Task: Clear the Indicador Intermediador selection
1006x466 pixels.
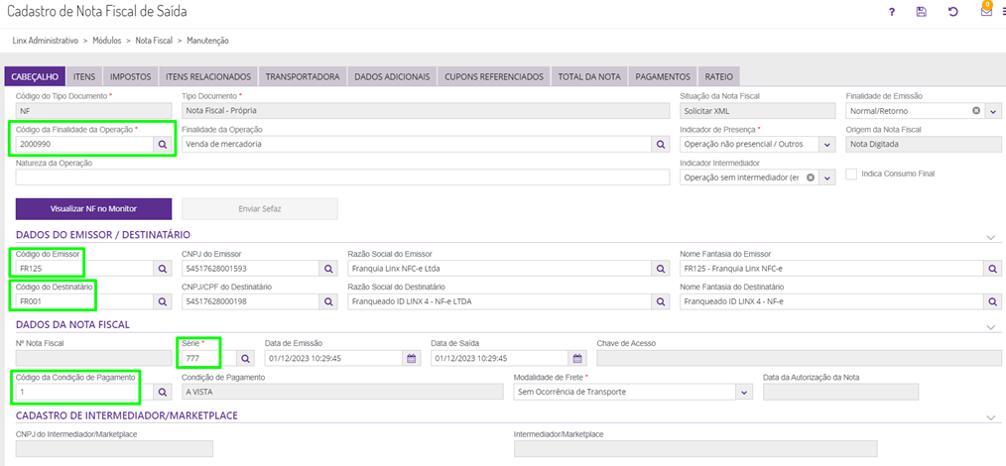Action: tap(811, 177)
